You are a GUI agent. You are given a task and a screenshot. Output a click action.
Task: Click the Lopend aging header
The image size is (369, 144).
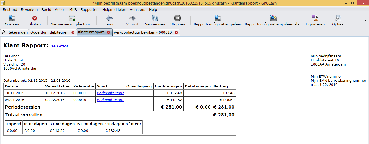14,124
